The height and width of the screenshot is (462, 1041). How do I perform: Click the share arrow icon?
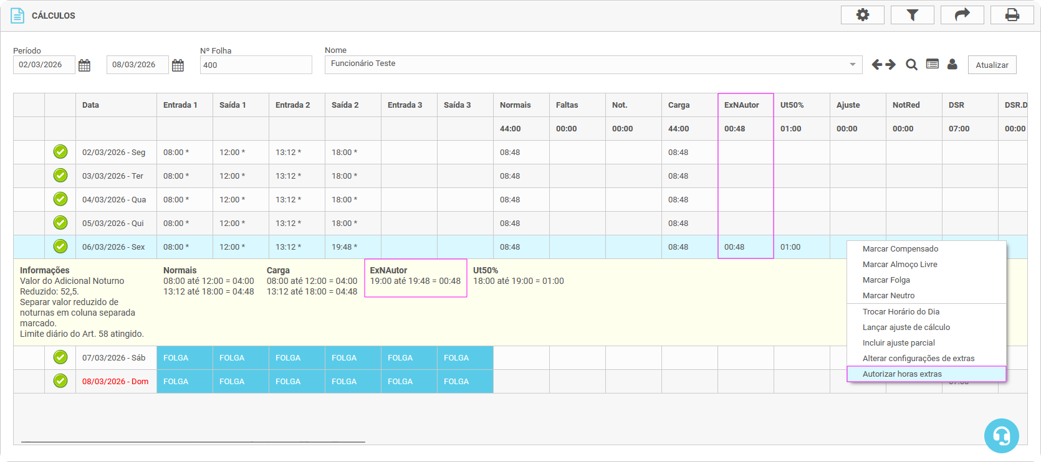[x=962, y=15]
